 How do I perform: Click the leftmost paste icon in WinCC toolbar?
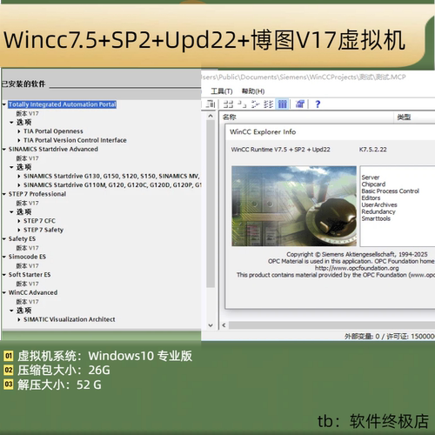click(211, 104)
